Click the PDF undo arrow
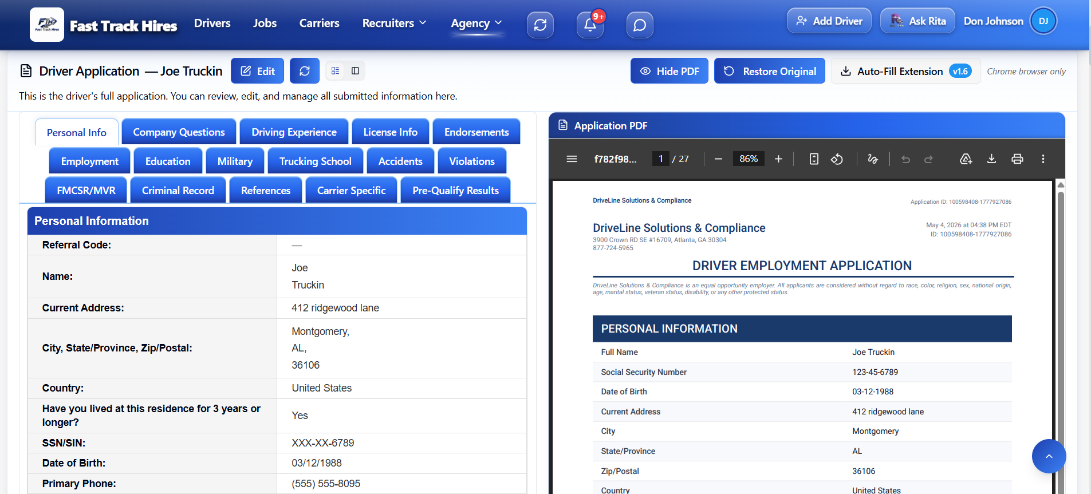1091x494 pixels. [905, 159]
